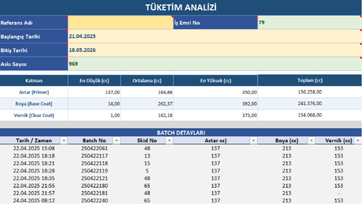Viewport: 362px width, 204px height.
Task: Select batch number 250422181
Action: click(94, 193)
